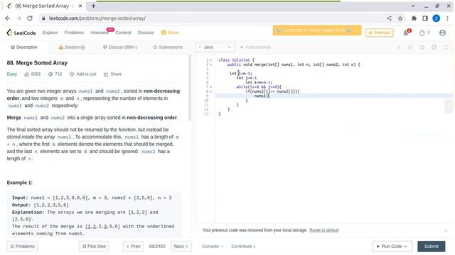Viewport: 455px width, 255px height.
Task: Reset code to default icon in editor
Action: pos(422,47)
